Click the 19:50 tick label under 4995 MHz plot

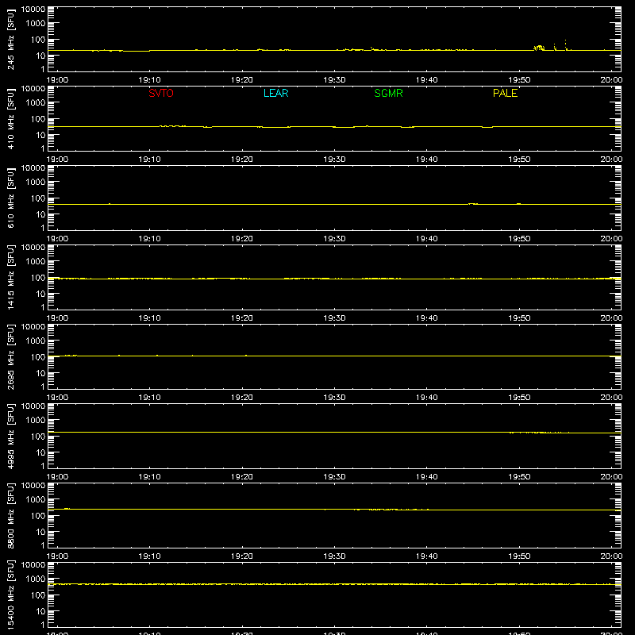tap(519, 477)
